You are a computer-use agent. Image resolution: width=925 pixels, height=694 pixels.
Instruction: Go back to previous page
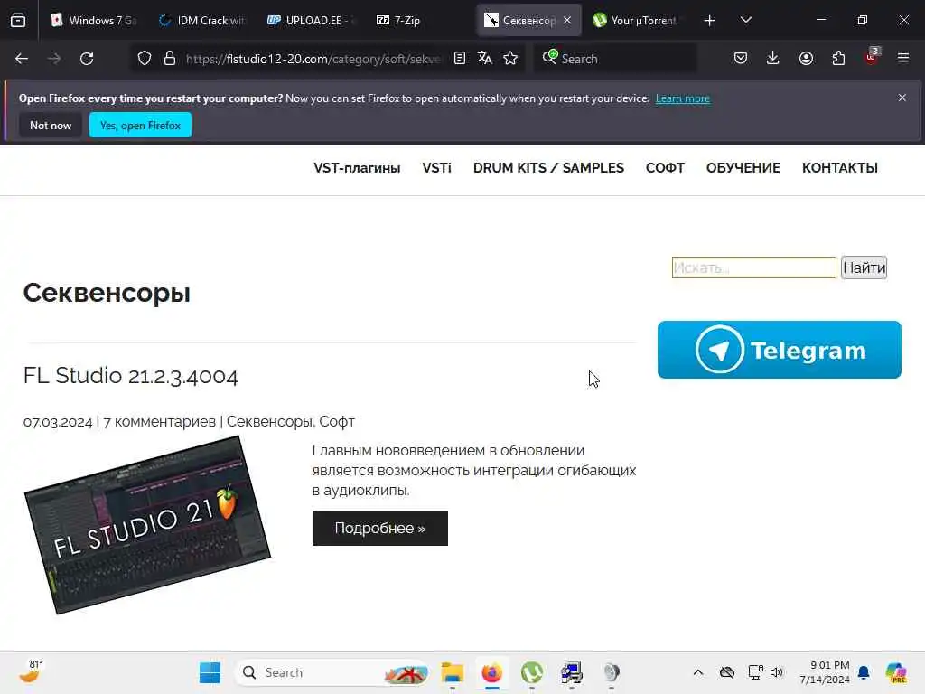(x=22, y=59)
